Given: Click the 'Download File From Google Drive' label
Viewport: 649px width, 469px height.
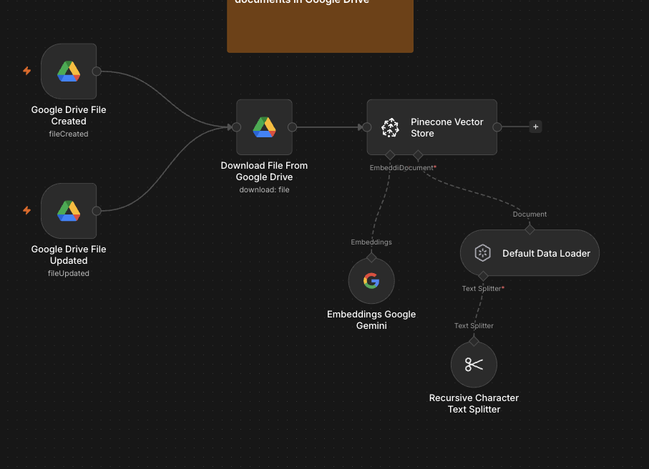Looking at the screenshot, I should (x=264, y=171).
